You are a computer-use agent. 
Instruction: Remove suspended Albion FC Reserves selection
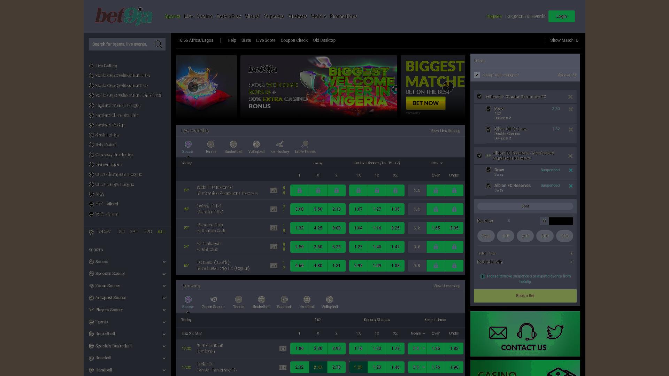pos(571,186)
